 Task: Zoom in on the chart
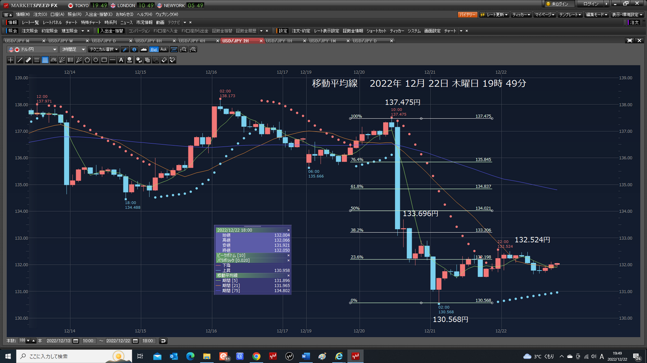coord(193,49)
